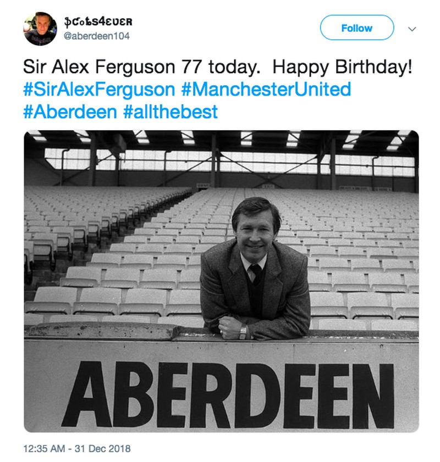Viewport: 440px width, 462px height.
Task: Click the wristwatch in the photo
Action: click(x=243, y=332)
